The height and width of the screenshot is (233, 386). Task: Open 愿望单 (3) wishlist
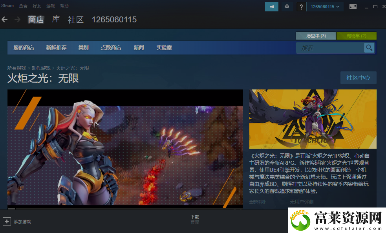pos(316,36)
